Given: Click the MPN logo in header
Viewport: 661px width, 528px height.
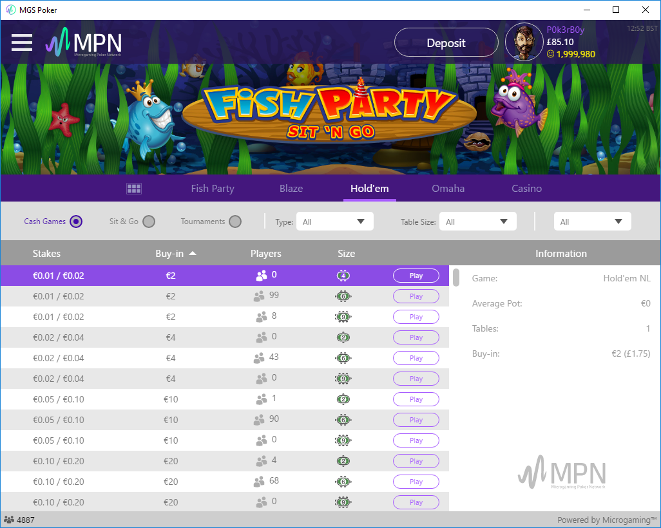Looking at the screenshot, I should pyautogui.click(x=84, y=42).
